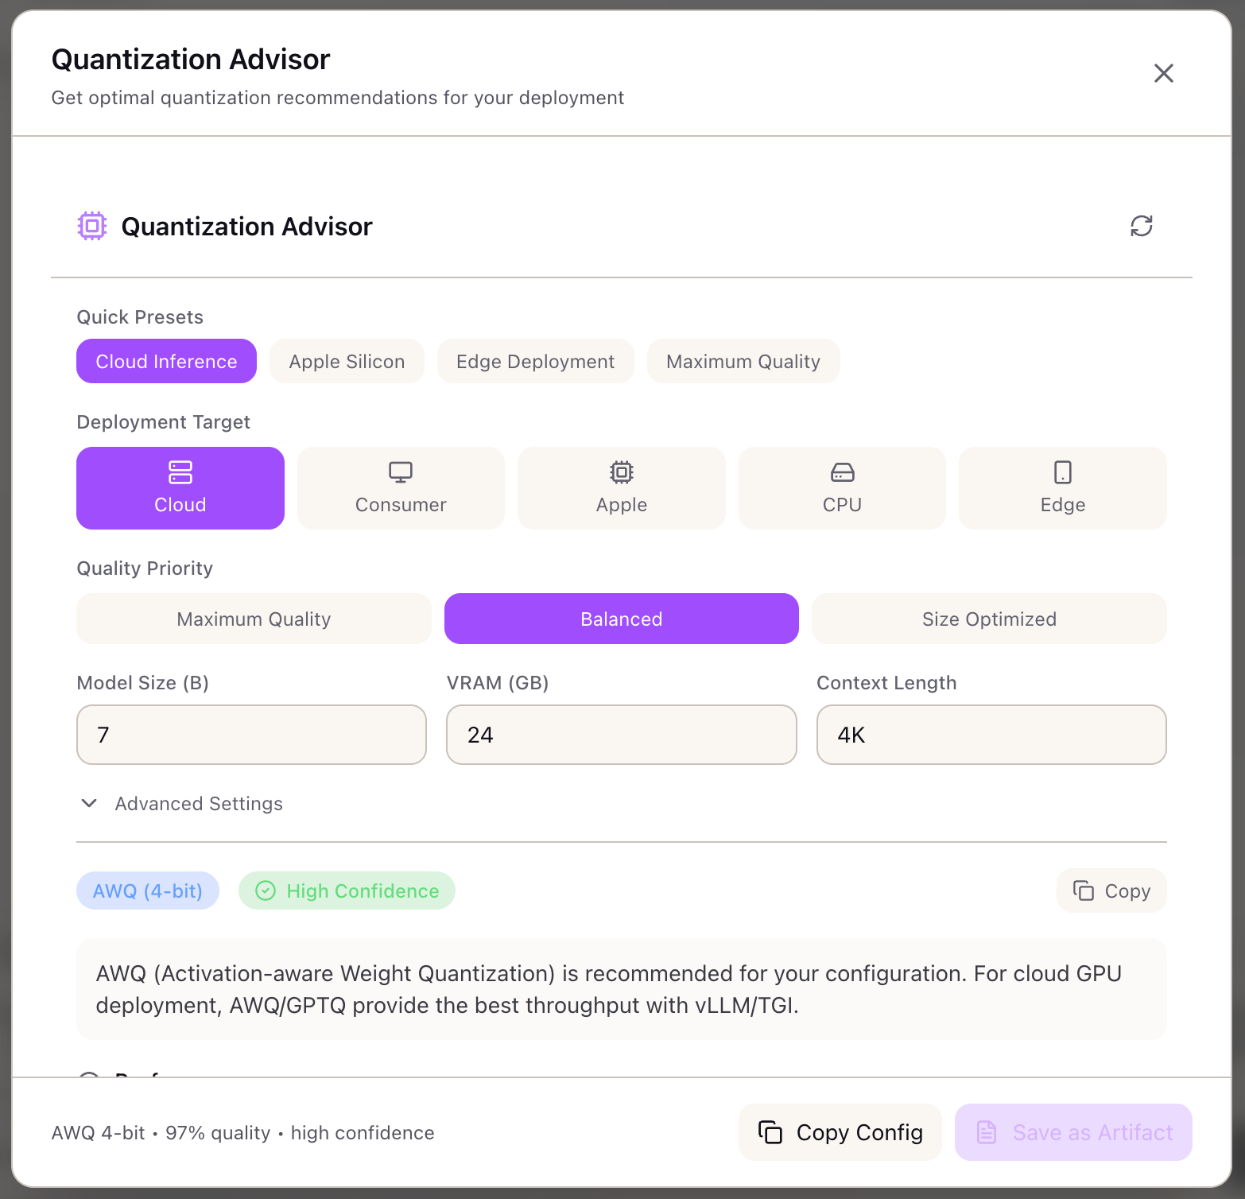Click the phone icon on the Edge target
The width and height of the screenshot is (1245, 1199).
[1062, 471]
